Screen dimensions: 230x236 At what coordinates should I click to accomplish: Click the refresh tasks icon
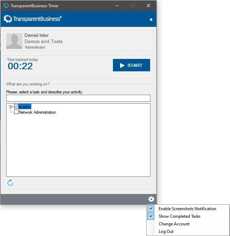click(x=10, y=183)
